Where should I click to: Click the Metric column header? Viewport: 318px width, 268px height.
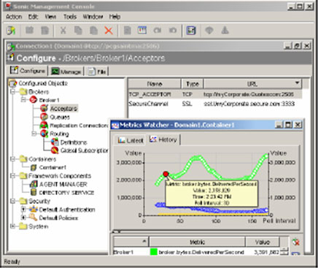197,242
